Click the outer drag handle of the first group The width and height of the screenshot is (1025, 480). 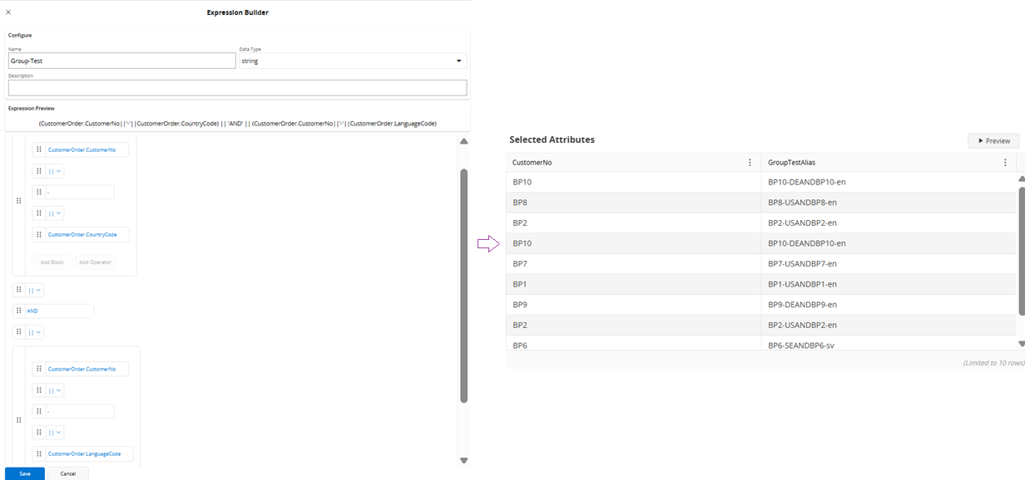(x=19, y=201)
